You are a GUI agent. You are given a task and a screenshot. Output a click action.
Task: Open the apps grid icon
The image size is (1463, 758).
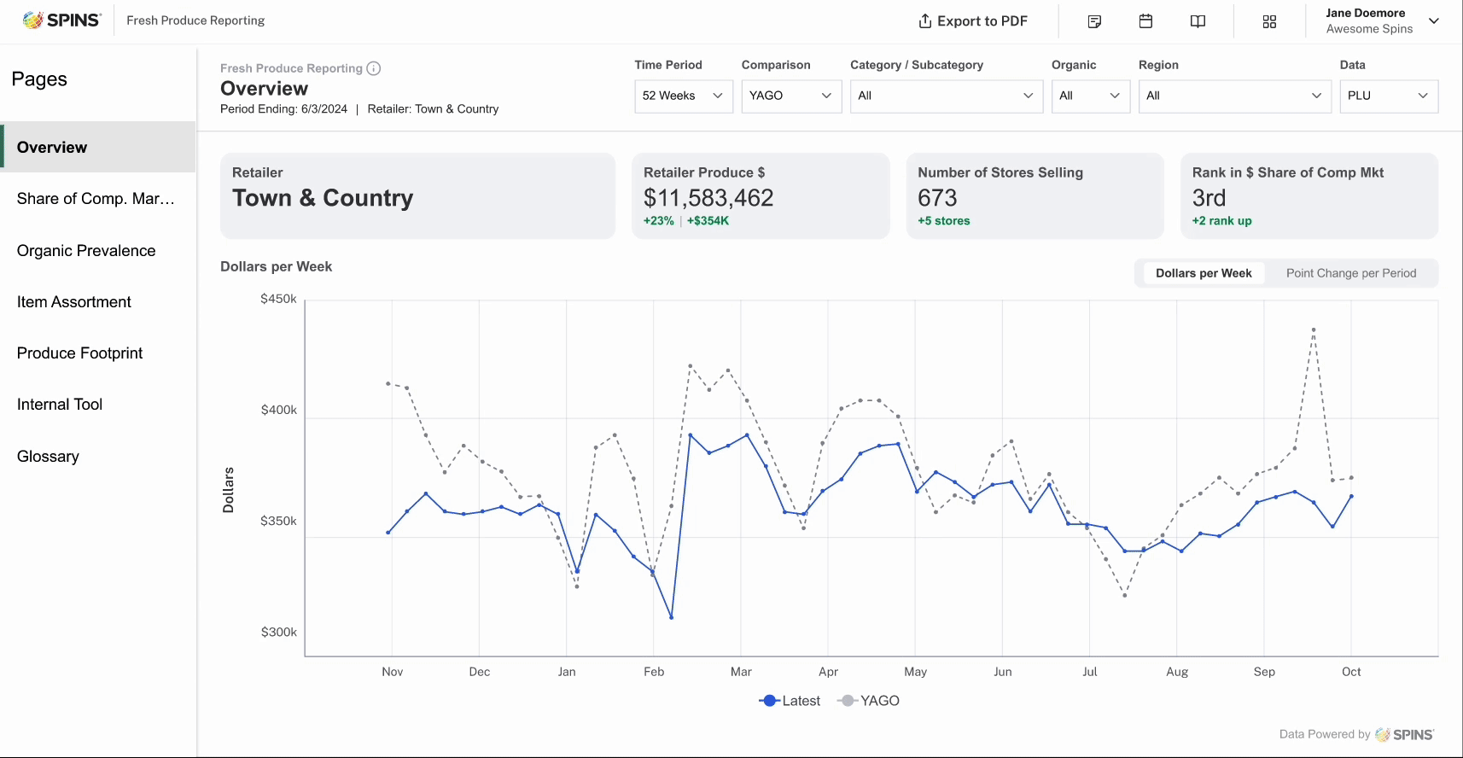tap(1269, 21)
